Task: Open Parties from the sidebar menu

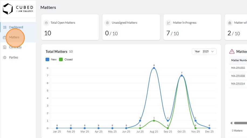Action: coord(14,57)
